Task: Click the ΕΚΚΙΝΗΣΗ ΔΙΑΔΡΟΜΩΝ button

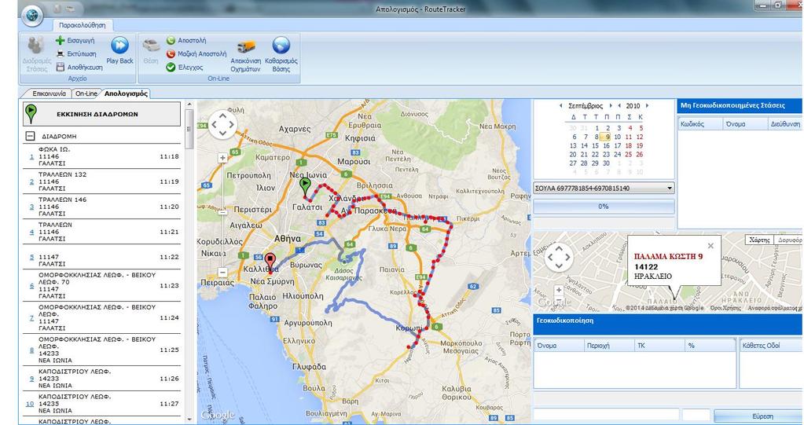Action: [101, 114]
